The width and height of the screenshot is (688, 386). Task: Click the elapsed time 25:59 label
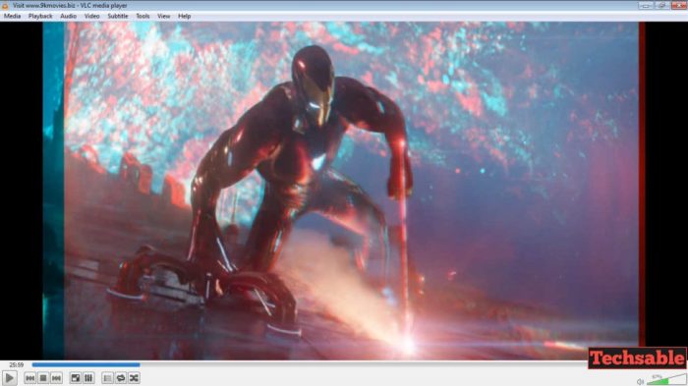tap(17, 365)
